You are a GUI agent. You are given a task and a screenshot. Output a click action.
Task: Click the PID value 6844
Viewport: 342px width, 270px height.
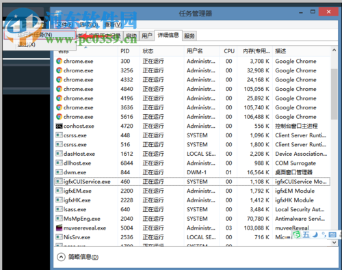(x=127, y=163)
